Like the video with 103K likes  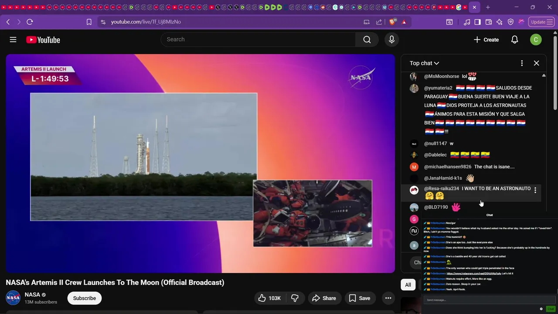click(269, 298)
